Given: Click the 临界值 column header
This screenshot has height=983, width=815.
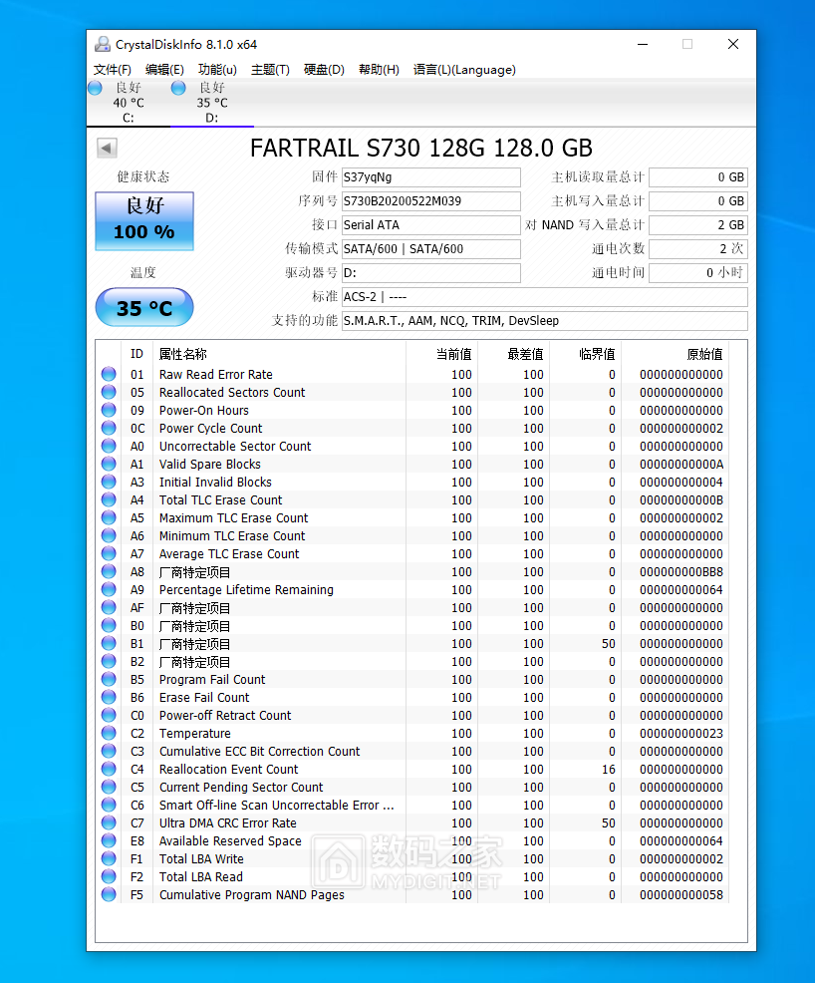Looking at the screenshot, I should tap(597, 354).
